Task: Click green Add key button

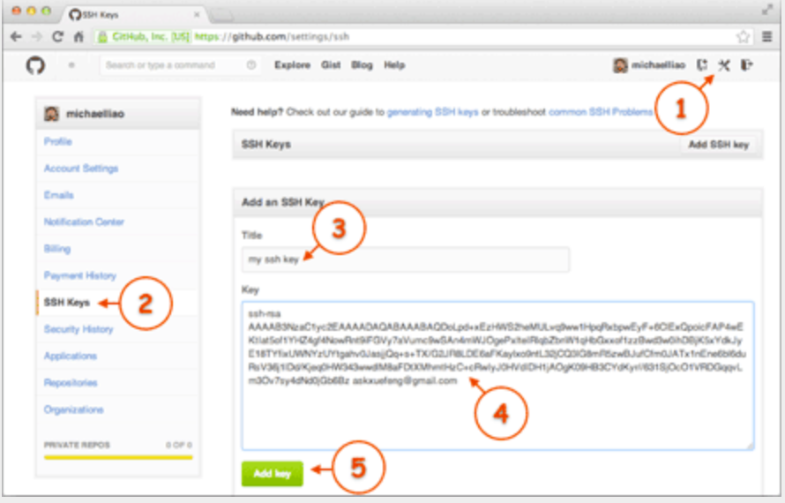Action: pyautogui.click(x=273, y=474)
